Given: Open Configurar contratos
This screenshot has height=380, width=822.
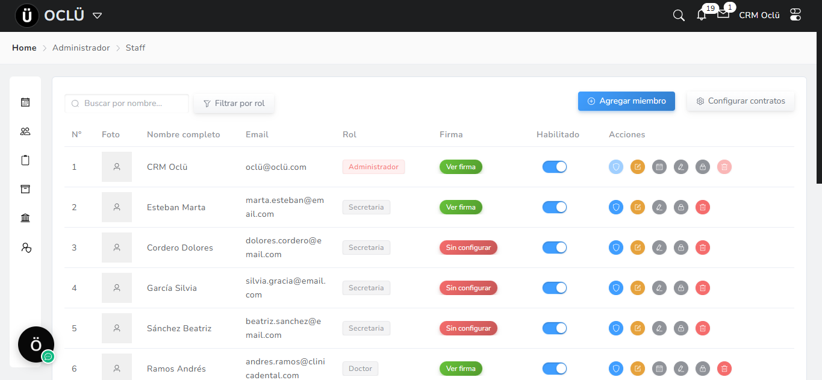Looking at the screenshot, I should [x=741, y=101].
